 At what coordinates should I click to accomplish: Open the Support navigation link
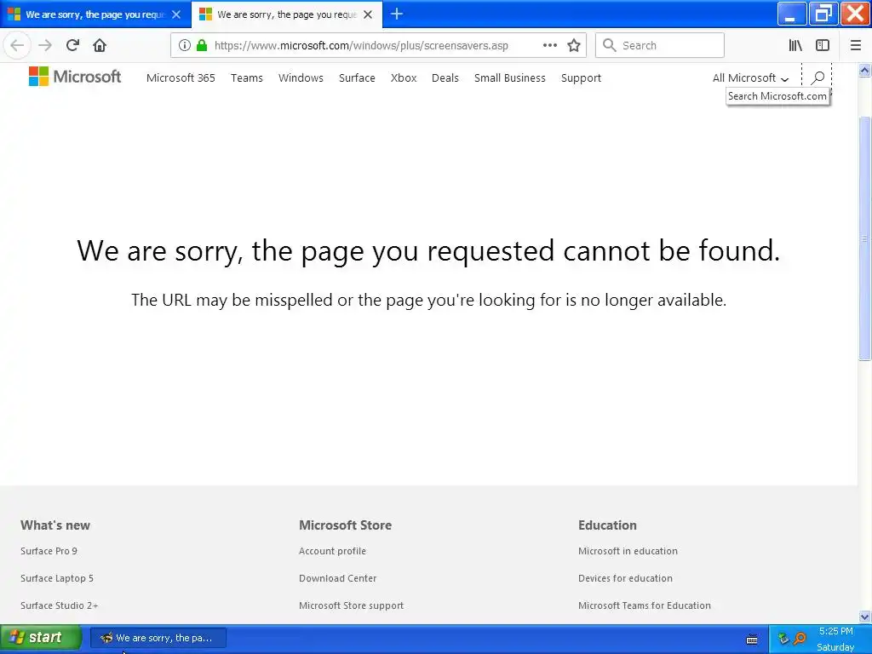click(581, 77)
